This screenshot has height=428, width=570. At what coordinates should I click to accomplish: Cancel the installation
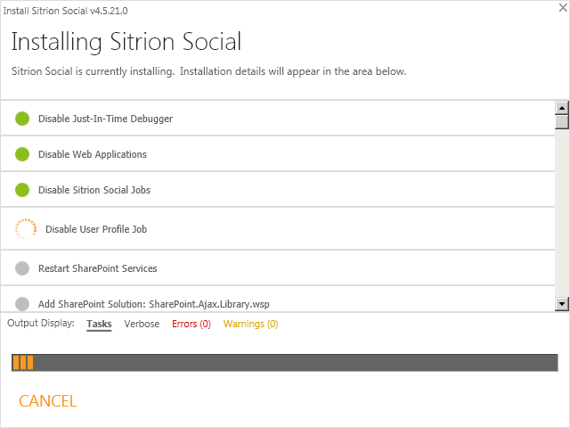click(47, 401)
